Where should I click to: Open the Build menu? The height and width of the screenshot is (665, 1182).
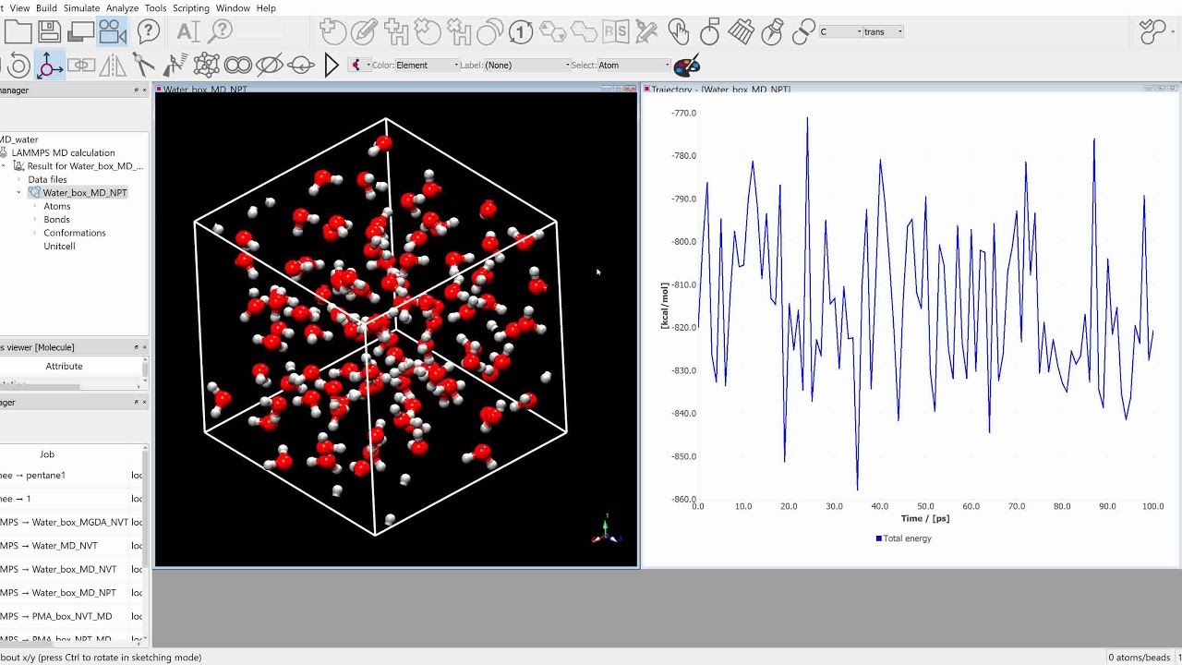pos(46,8)
